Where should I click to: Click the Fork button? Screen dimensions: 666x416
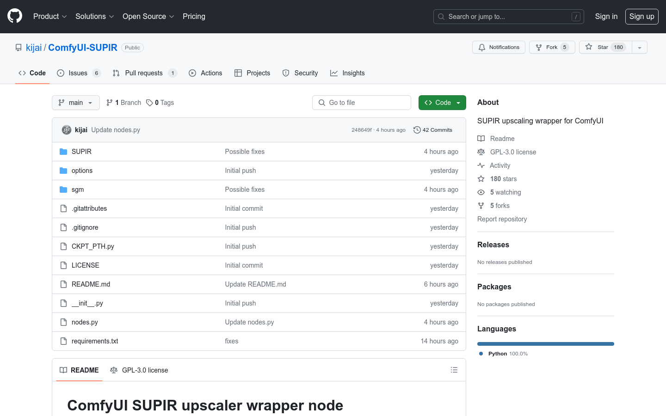pyautogui.click(x=552, y=47)
